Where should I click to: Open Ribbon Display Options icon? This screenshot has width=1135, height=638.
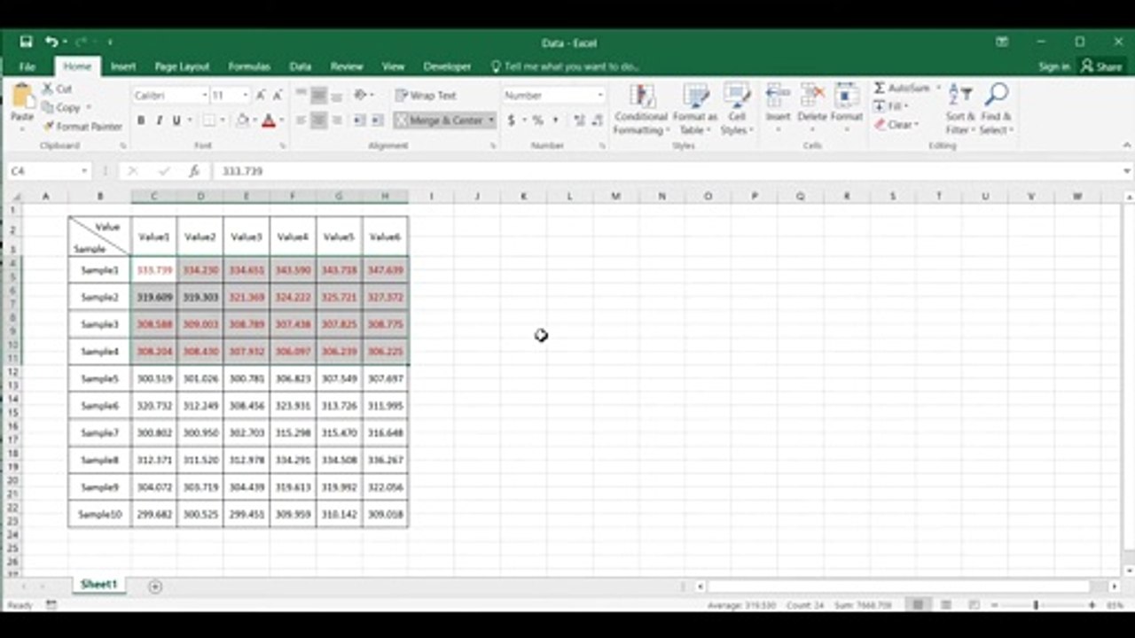1002,42
